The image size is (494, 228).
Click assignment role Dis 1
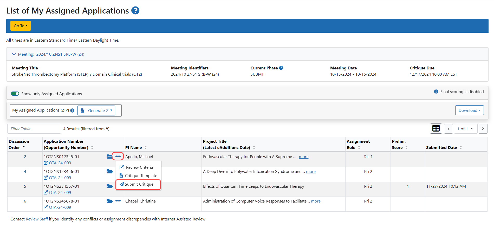pyautogui.click(x=368, y=157)
